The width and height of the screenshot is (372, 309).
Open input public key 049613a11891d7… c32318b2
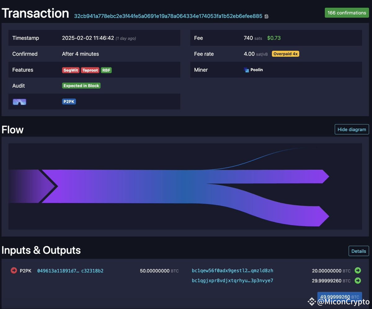70,271
